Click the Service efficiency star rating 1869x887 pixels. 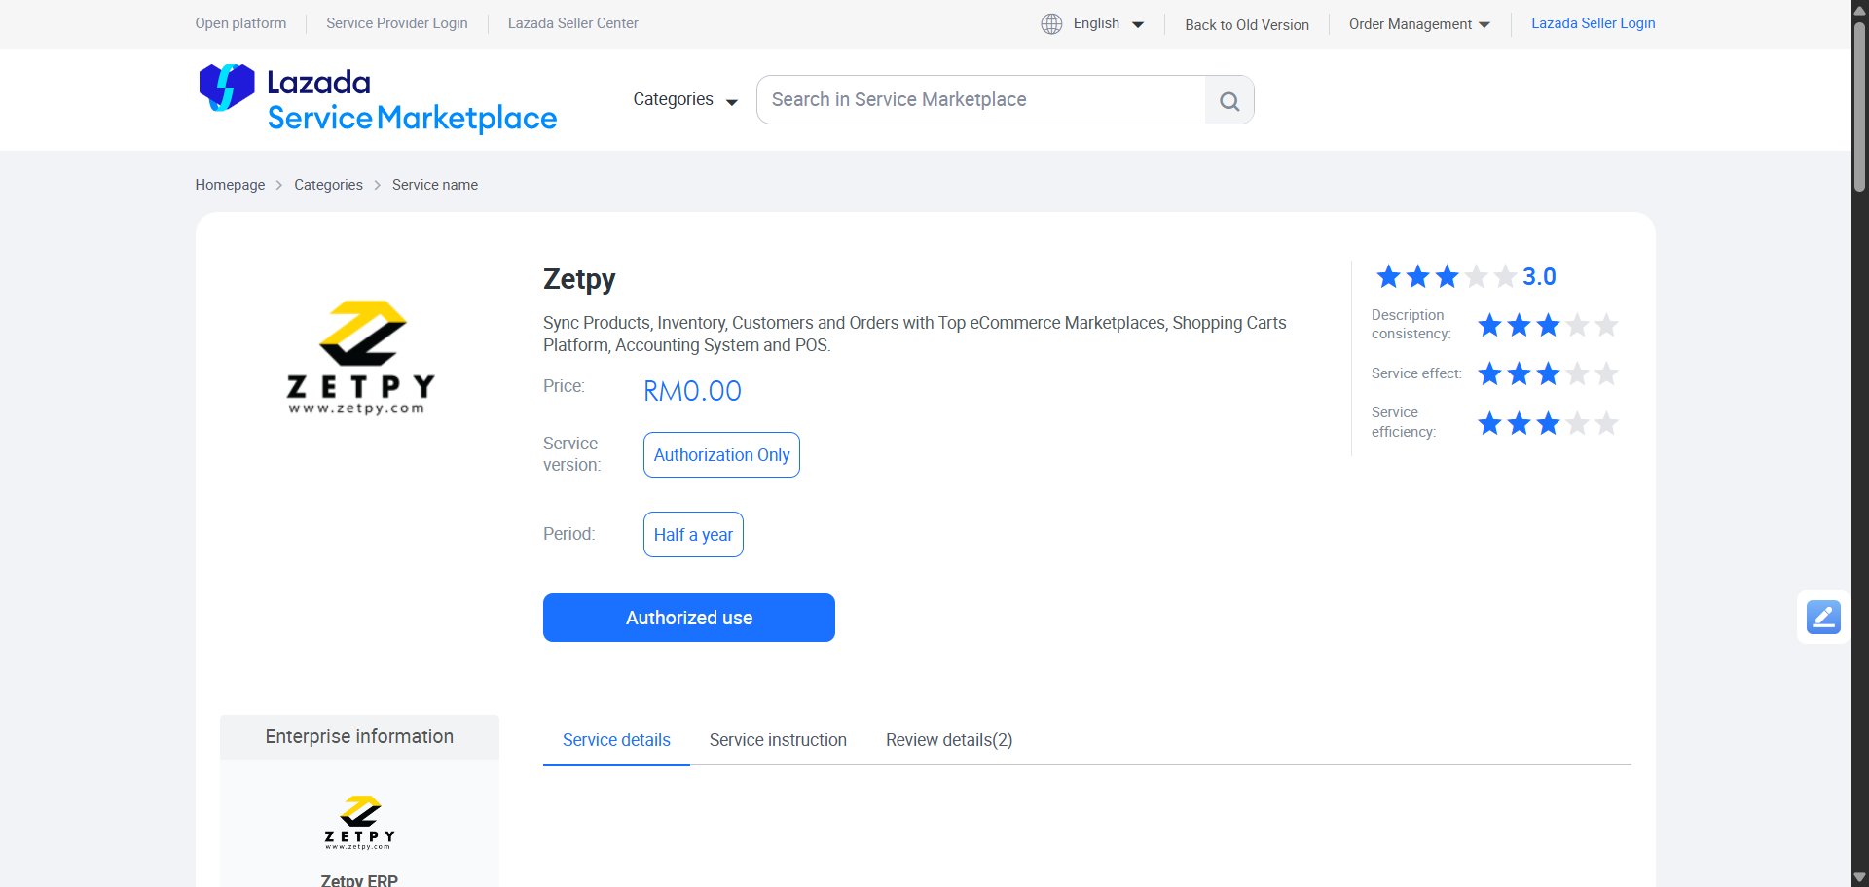[x=1548, y=423]
